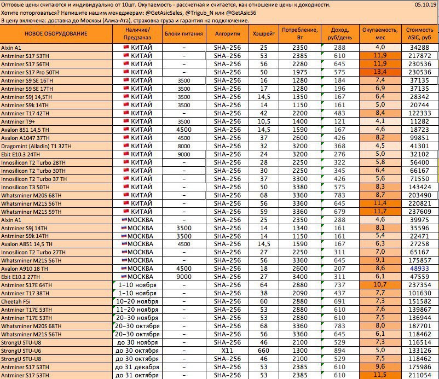Image resolution: width=439 pixels, height=379 pixels.
Task: Click the payback value 11,5 in the last row
Action: [380, 375]
